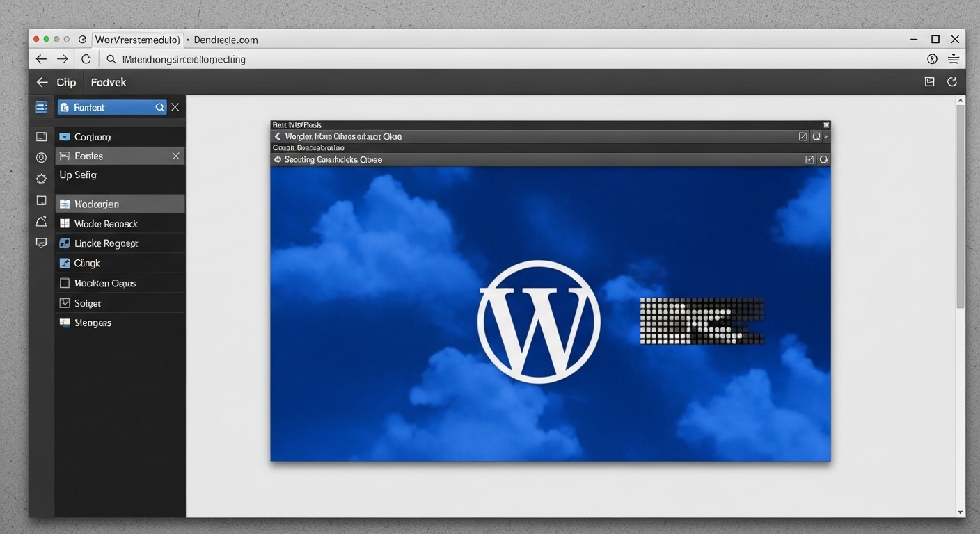Open the notifications bell icon in the sidebar
This screenshot has width=980, height=534.
[x=41, y=220]
